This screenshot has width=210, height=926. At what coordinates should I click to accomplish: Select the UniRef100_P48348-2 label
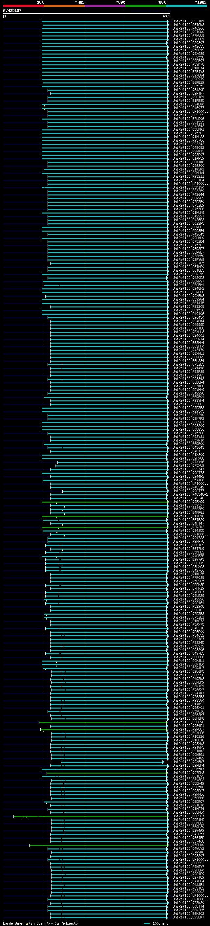tap(190, 495)
